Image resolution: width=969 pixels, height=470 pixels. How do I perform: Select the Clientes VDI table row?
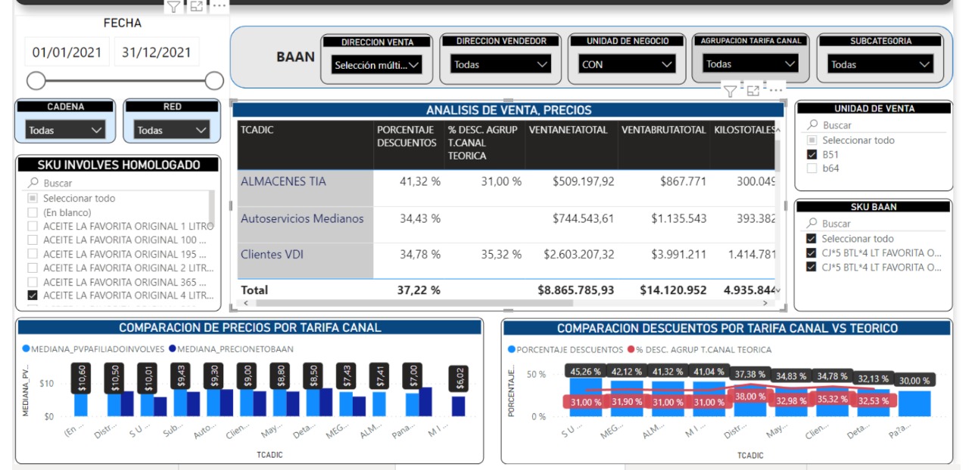click(x=506, y=261)
